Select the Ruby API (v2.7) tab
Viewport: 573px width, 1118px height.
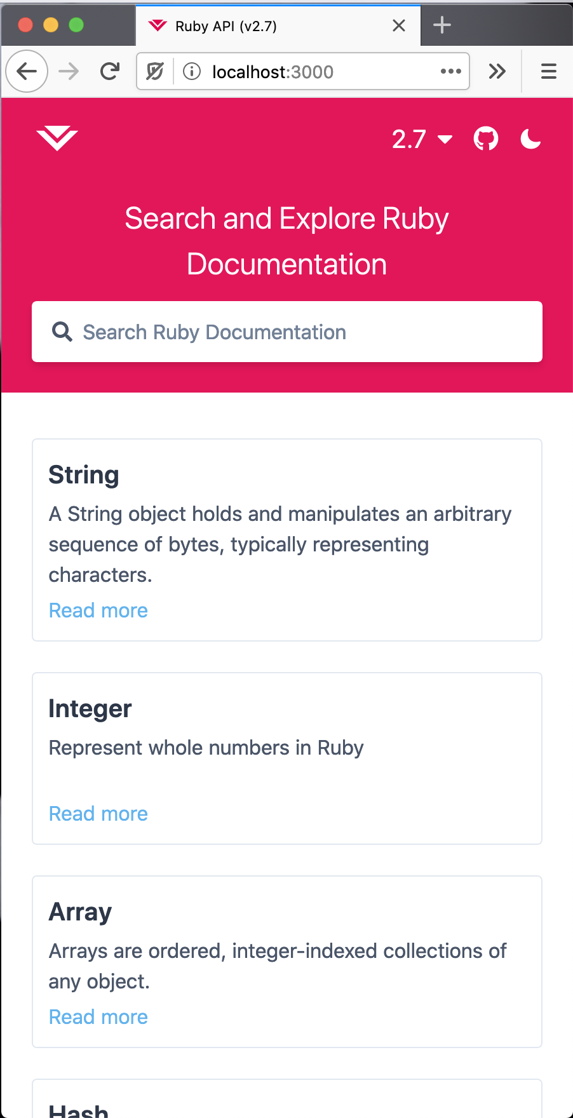coord(278,25)
